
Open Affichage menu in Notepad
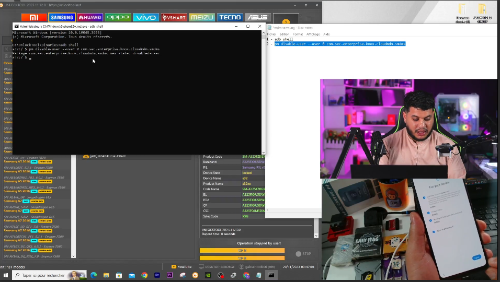tap(313, 34)
